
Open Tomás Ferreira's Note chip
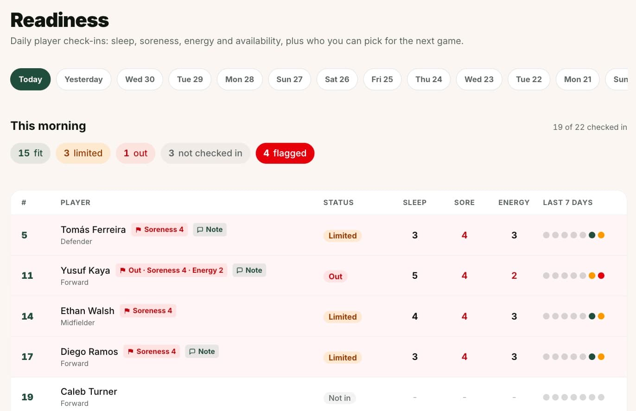click(x=210, y=230)
